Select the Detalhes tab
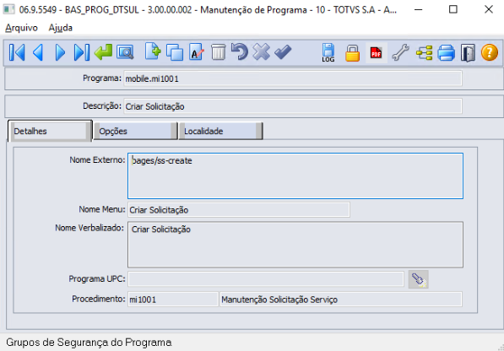This screenshot has width=504, height=351. coord(50,131)
